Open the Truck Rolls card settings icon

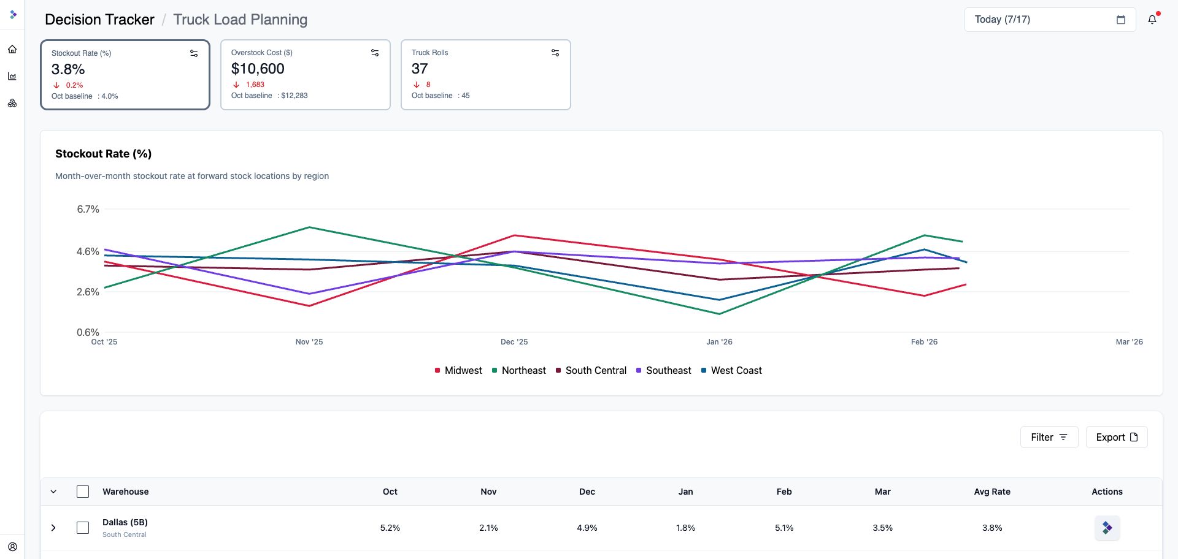pos(555,53)
